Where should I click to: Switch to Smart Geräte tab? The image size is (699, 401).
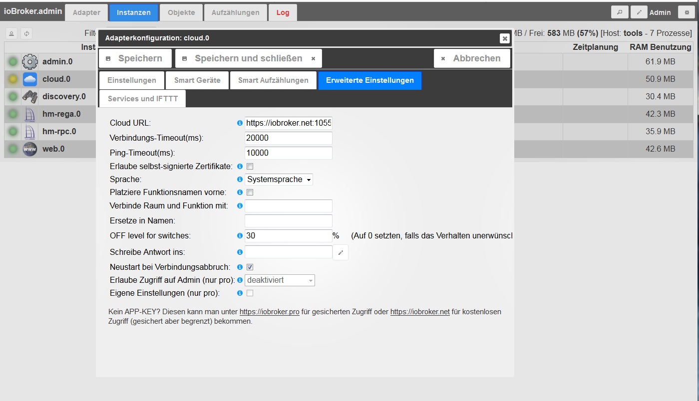(197, 80)
